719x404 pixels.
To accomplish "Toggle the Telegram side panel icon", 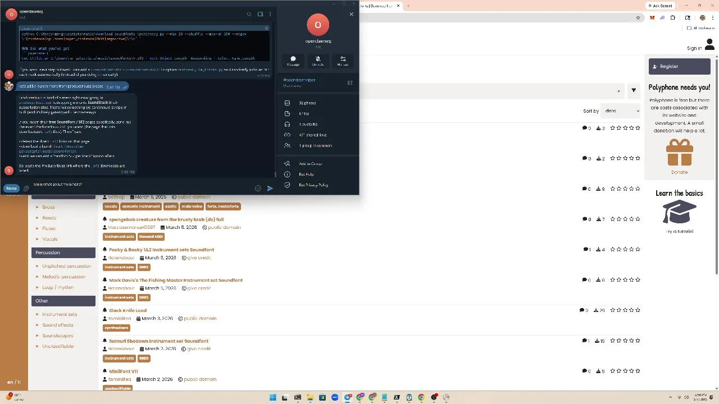I will pos(260,14).
